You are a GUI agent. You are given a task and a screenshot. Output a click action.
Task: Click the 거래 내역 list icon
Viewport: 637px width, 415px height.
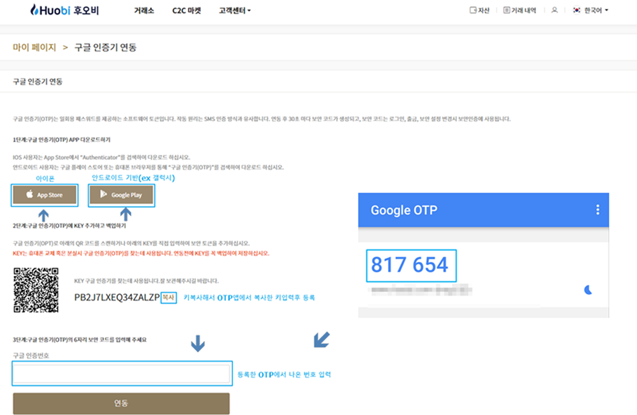[x=507, y=10]
